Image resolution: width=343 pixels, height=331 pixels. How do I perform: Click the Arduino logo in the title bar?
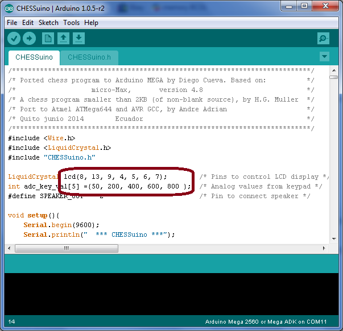9,9
